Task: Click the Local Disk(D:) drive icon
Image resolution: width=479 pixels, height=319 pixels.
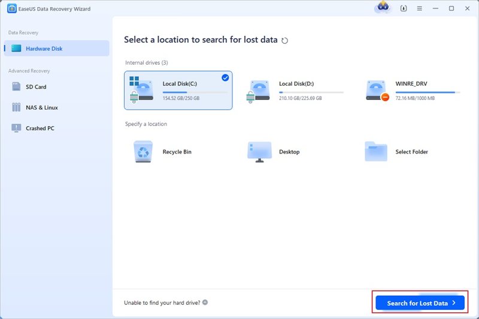Action: click(x=258, y=91)
